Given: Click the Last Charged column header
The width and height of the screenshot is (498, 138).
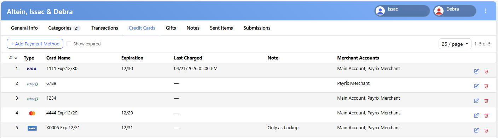Looking at the screenshot, I should tap(188, 58).
